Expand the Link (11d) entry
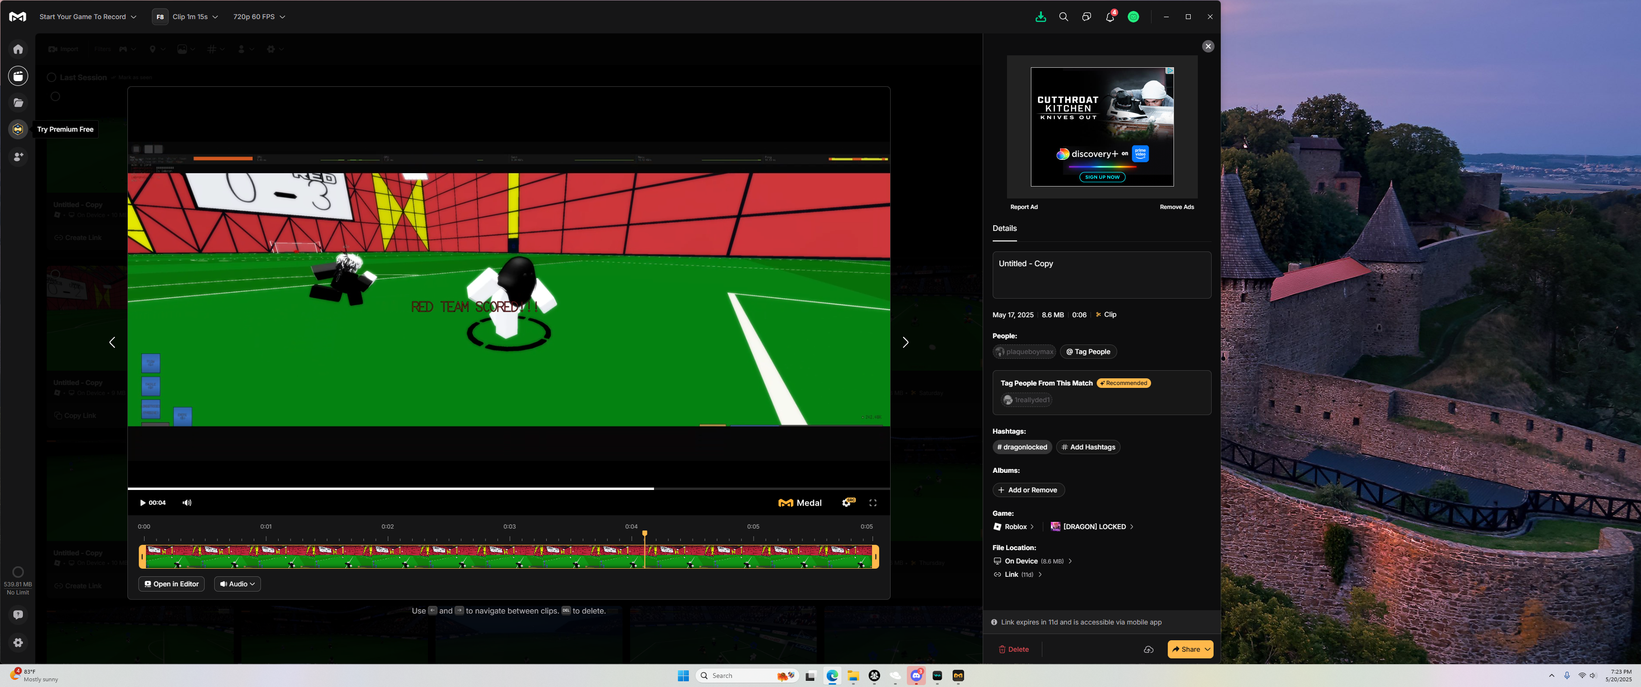 pos(1018,574)
